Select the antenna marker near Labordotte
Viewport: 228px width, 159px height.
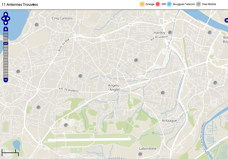[x=140, y=154]
